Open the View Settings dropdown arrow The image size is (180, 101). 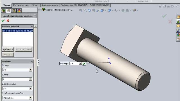point(138,10)
